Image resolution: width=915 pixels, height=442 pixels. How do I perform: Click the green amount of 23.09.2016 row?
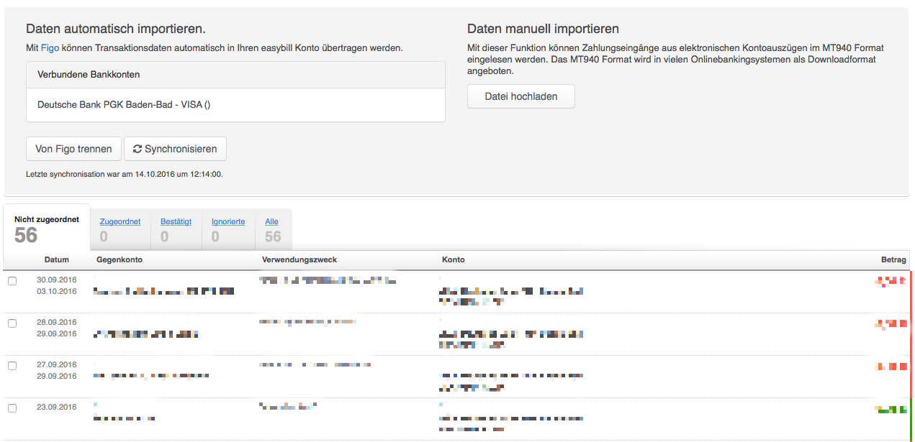click(x=891, y=409)
